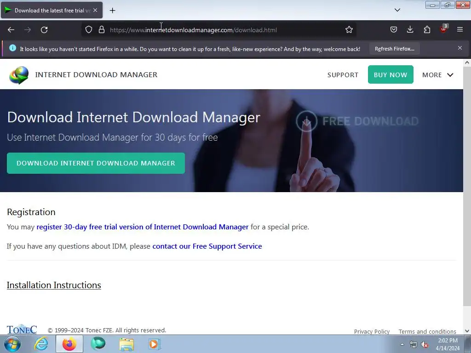This screenshot has height=353, width=471.
Task: Open Windows Explorer folder from taskbar
Action: (126, 344)
